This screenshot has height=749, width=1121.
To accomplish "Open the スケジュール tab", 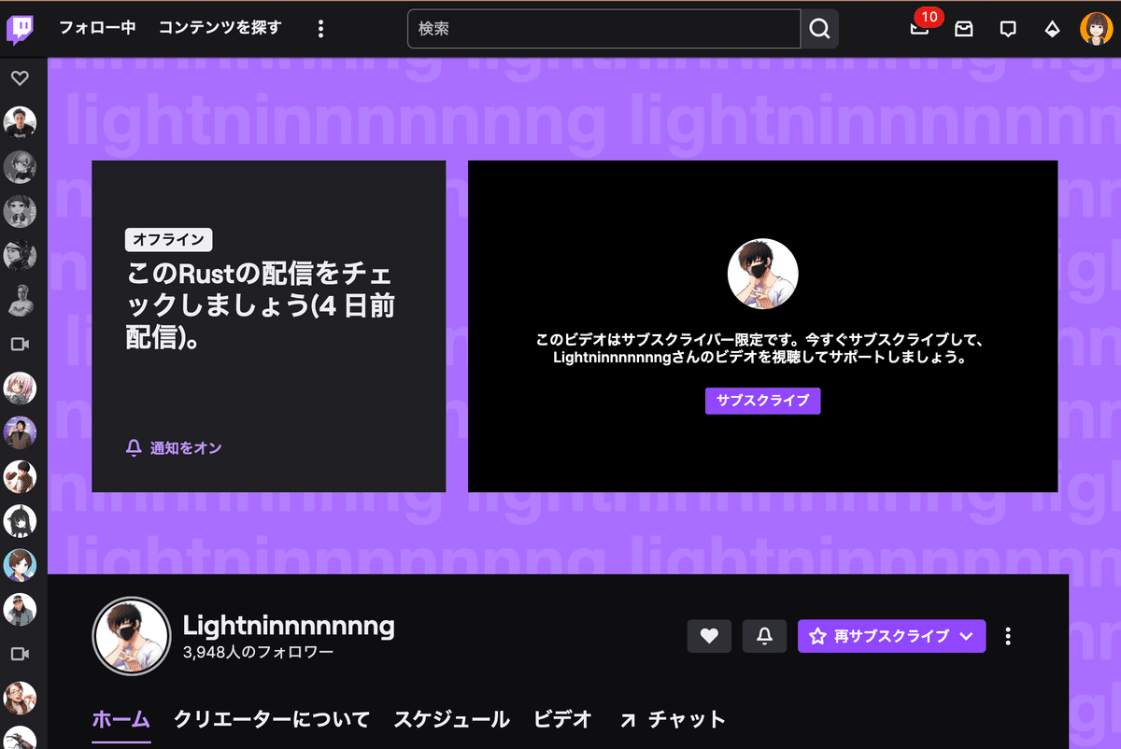I will [451, 719].
